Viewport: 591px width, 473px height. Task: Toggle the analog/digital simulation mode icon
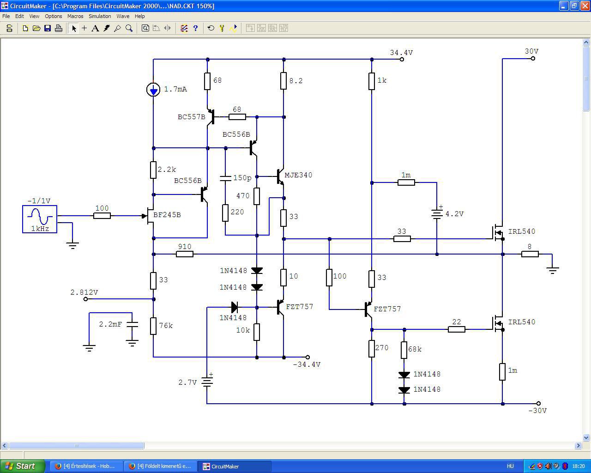click(184, 28)
